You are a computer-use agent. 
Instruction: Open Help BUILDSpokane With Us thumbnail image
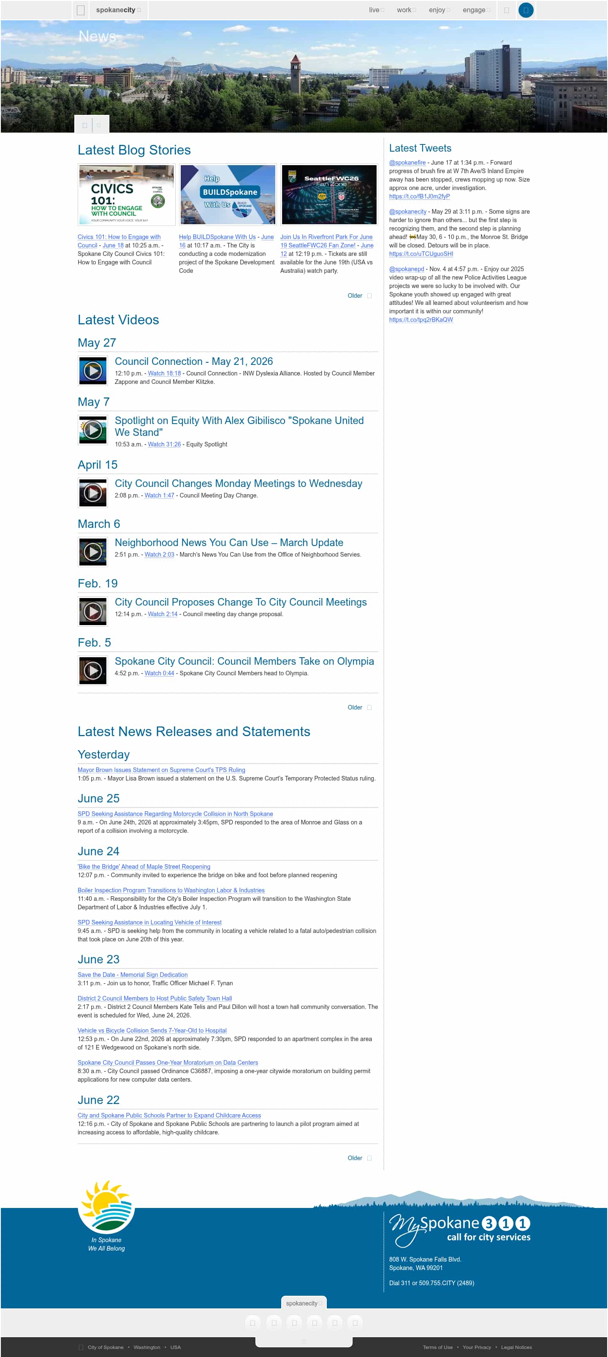click(x=228, y=194)
